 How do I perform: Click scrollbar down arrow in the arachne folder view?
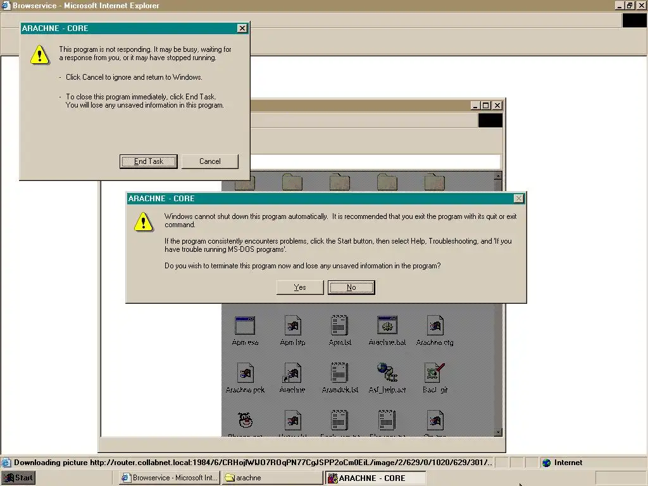click(498, 432)
